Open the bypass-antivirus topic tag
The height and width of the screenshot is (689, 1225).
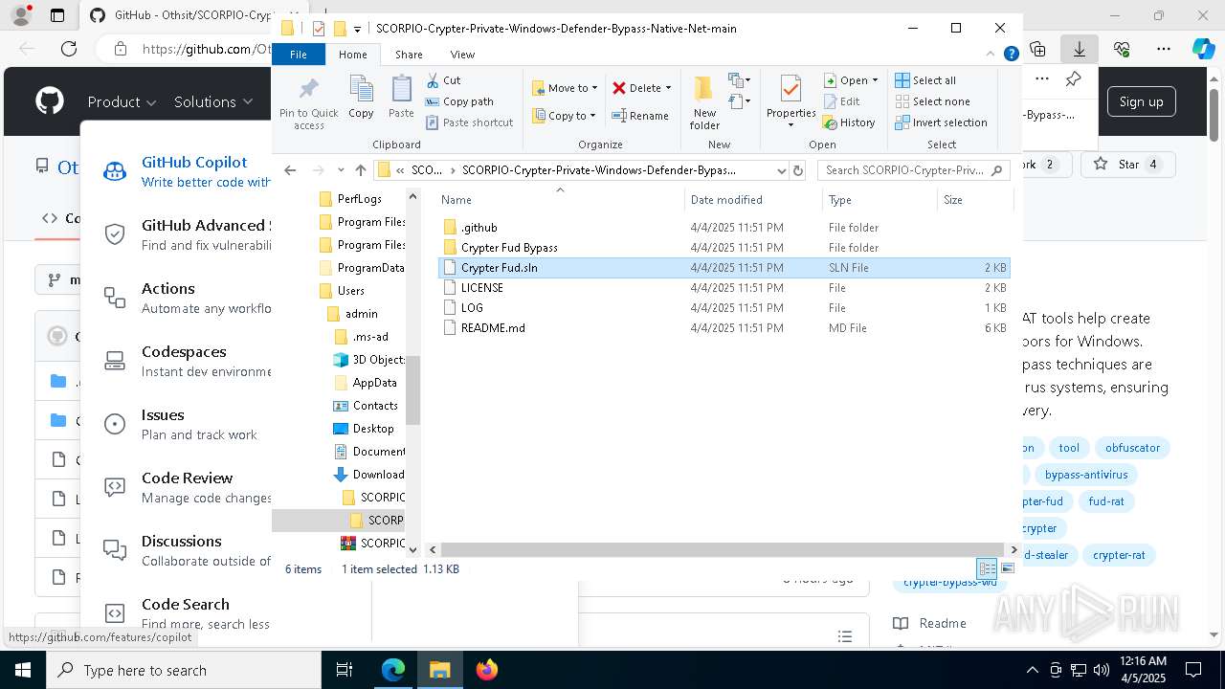(x=1086, y=475)
